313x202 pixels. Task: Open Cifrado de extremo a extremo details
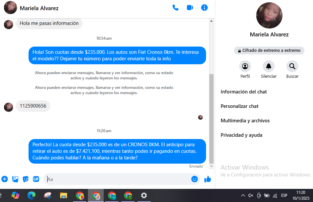[269, 51]
